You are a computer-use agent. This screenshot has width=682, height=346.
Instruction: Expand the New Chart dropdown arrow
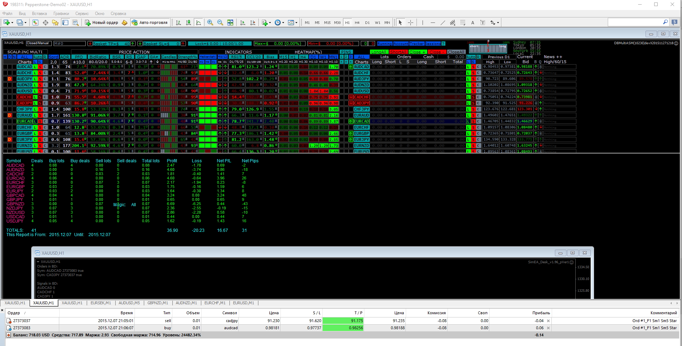[12, 23]
